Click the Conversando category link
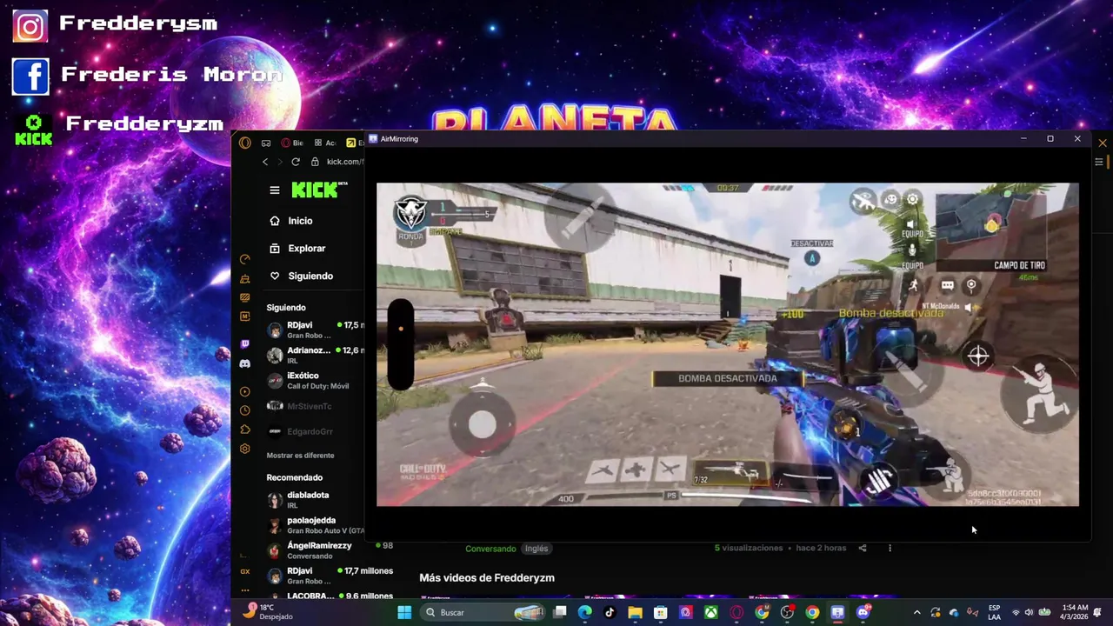1113x626 pixels. [x=490, y=549]
